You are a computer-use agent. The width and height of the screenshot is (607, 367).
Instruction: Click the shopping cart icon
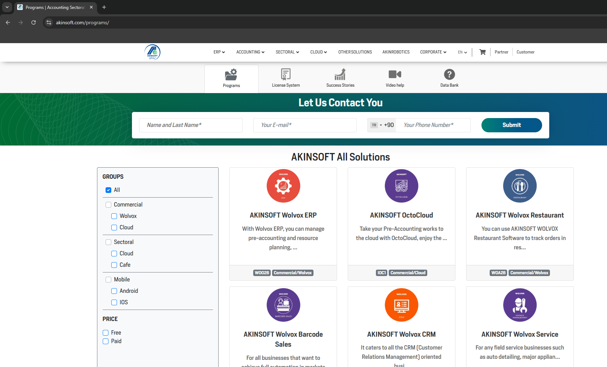(x=483, y=52)
